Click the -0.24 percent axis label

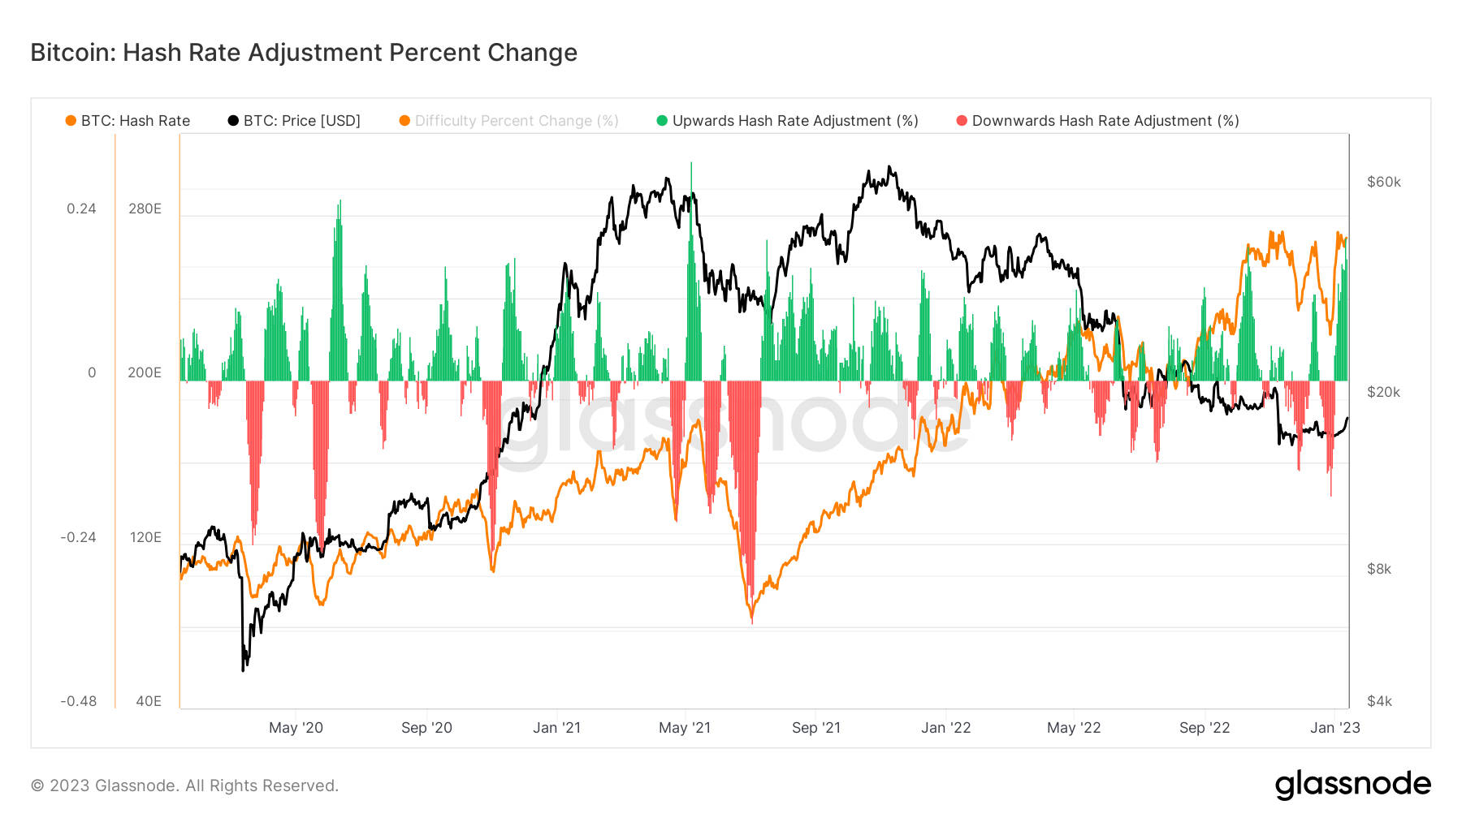click(78, 537)
